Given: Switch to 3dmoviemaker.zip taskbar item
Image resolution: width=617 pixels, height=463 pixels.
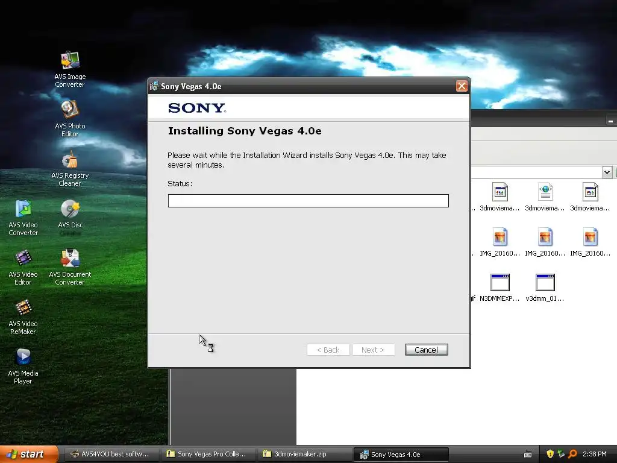Looking at the screenshot, I should pyautogui.click(x=304, y=454).
